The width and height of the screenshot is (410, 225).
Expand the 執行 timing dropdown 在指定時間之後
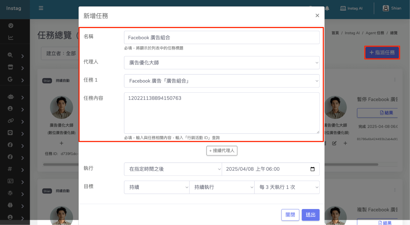(173, 169)
